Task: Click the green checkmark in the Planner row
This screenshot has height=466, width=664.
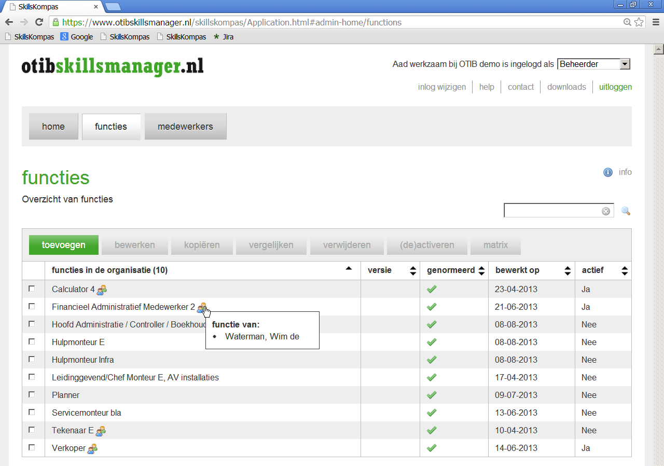Action: click(431, 395)
